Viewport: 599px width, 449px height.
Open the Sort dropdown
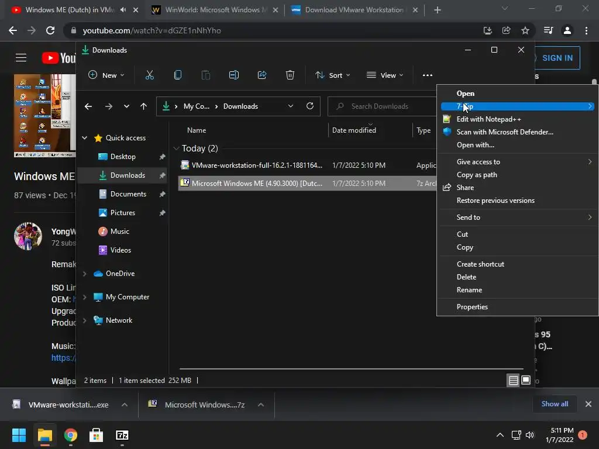point(332,75)
